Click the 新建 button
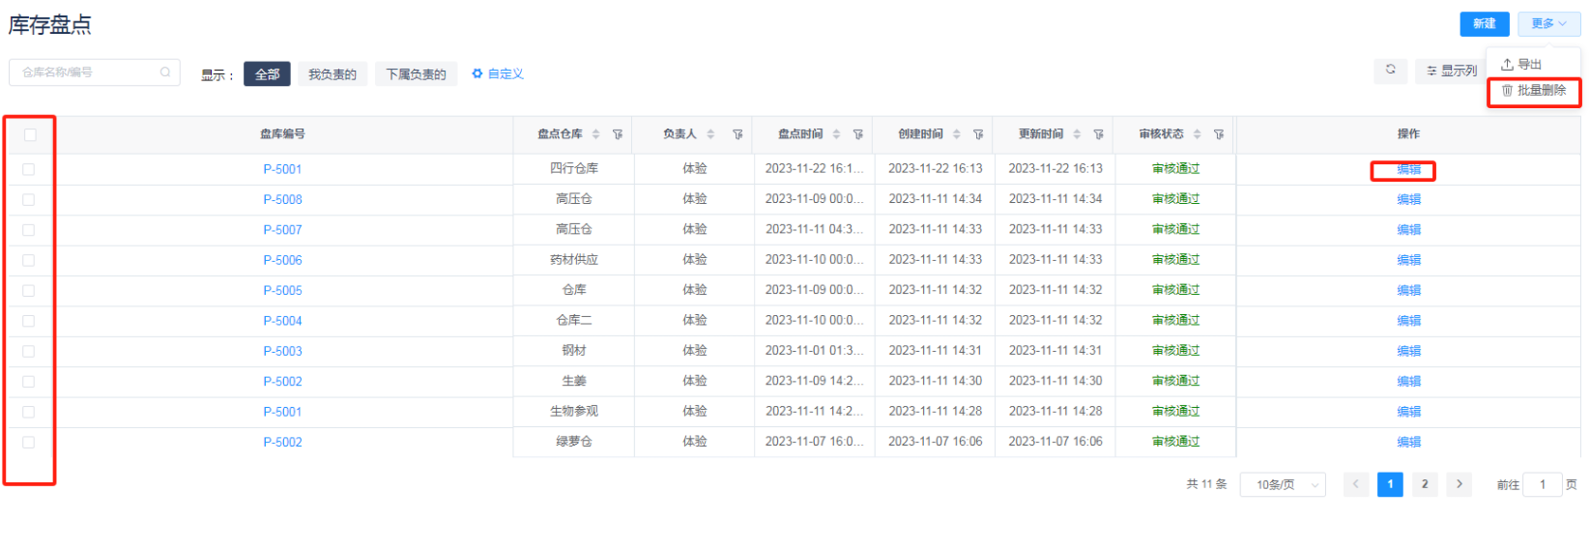The height and width of the screenshot is (549, 1590). coord(1484,24)
